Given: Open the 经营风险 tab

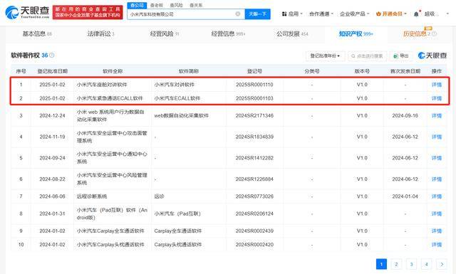Looking at the screenshot, I should 165,33.
